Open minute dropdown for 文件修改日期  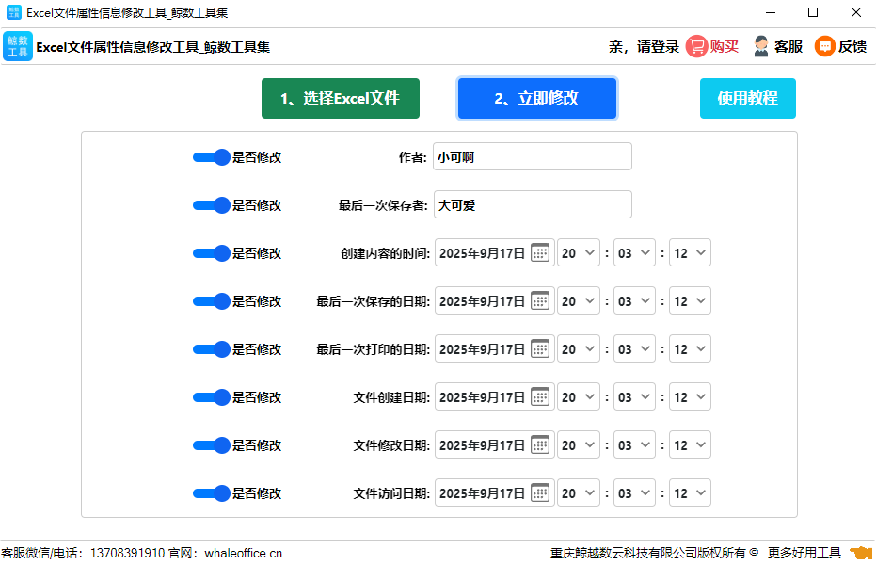(x=634, y=444)
